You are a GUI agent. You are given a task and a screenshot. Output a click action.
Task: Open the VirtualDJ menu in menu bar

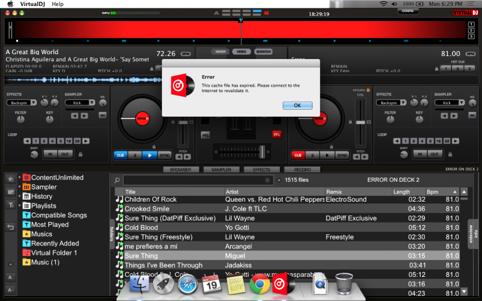33,4
